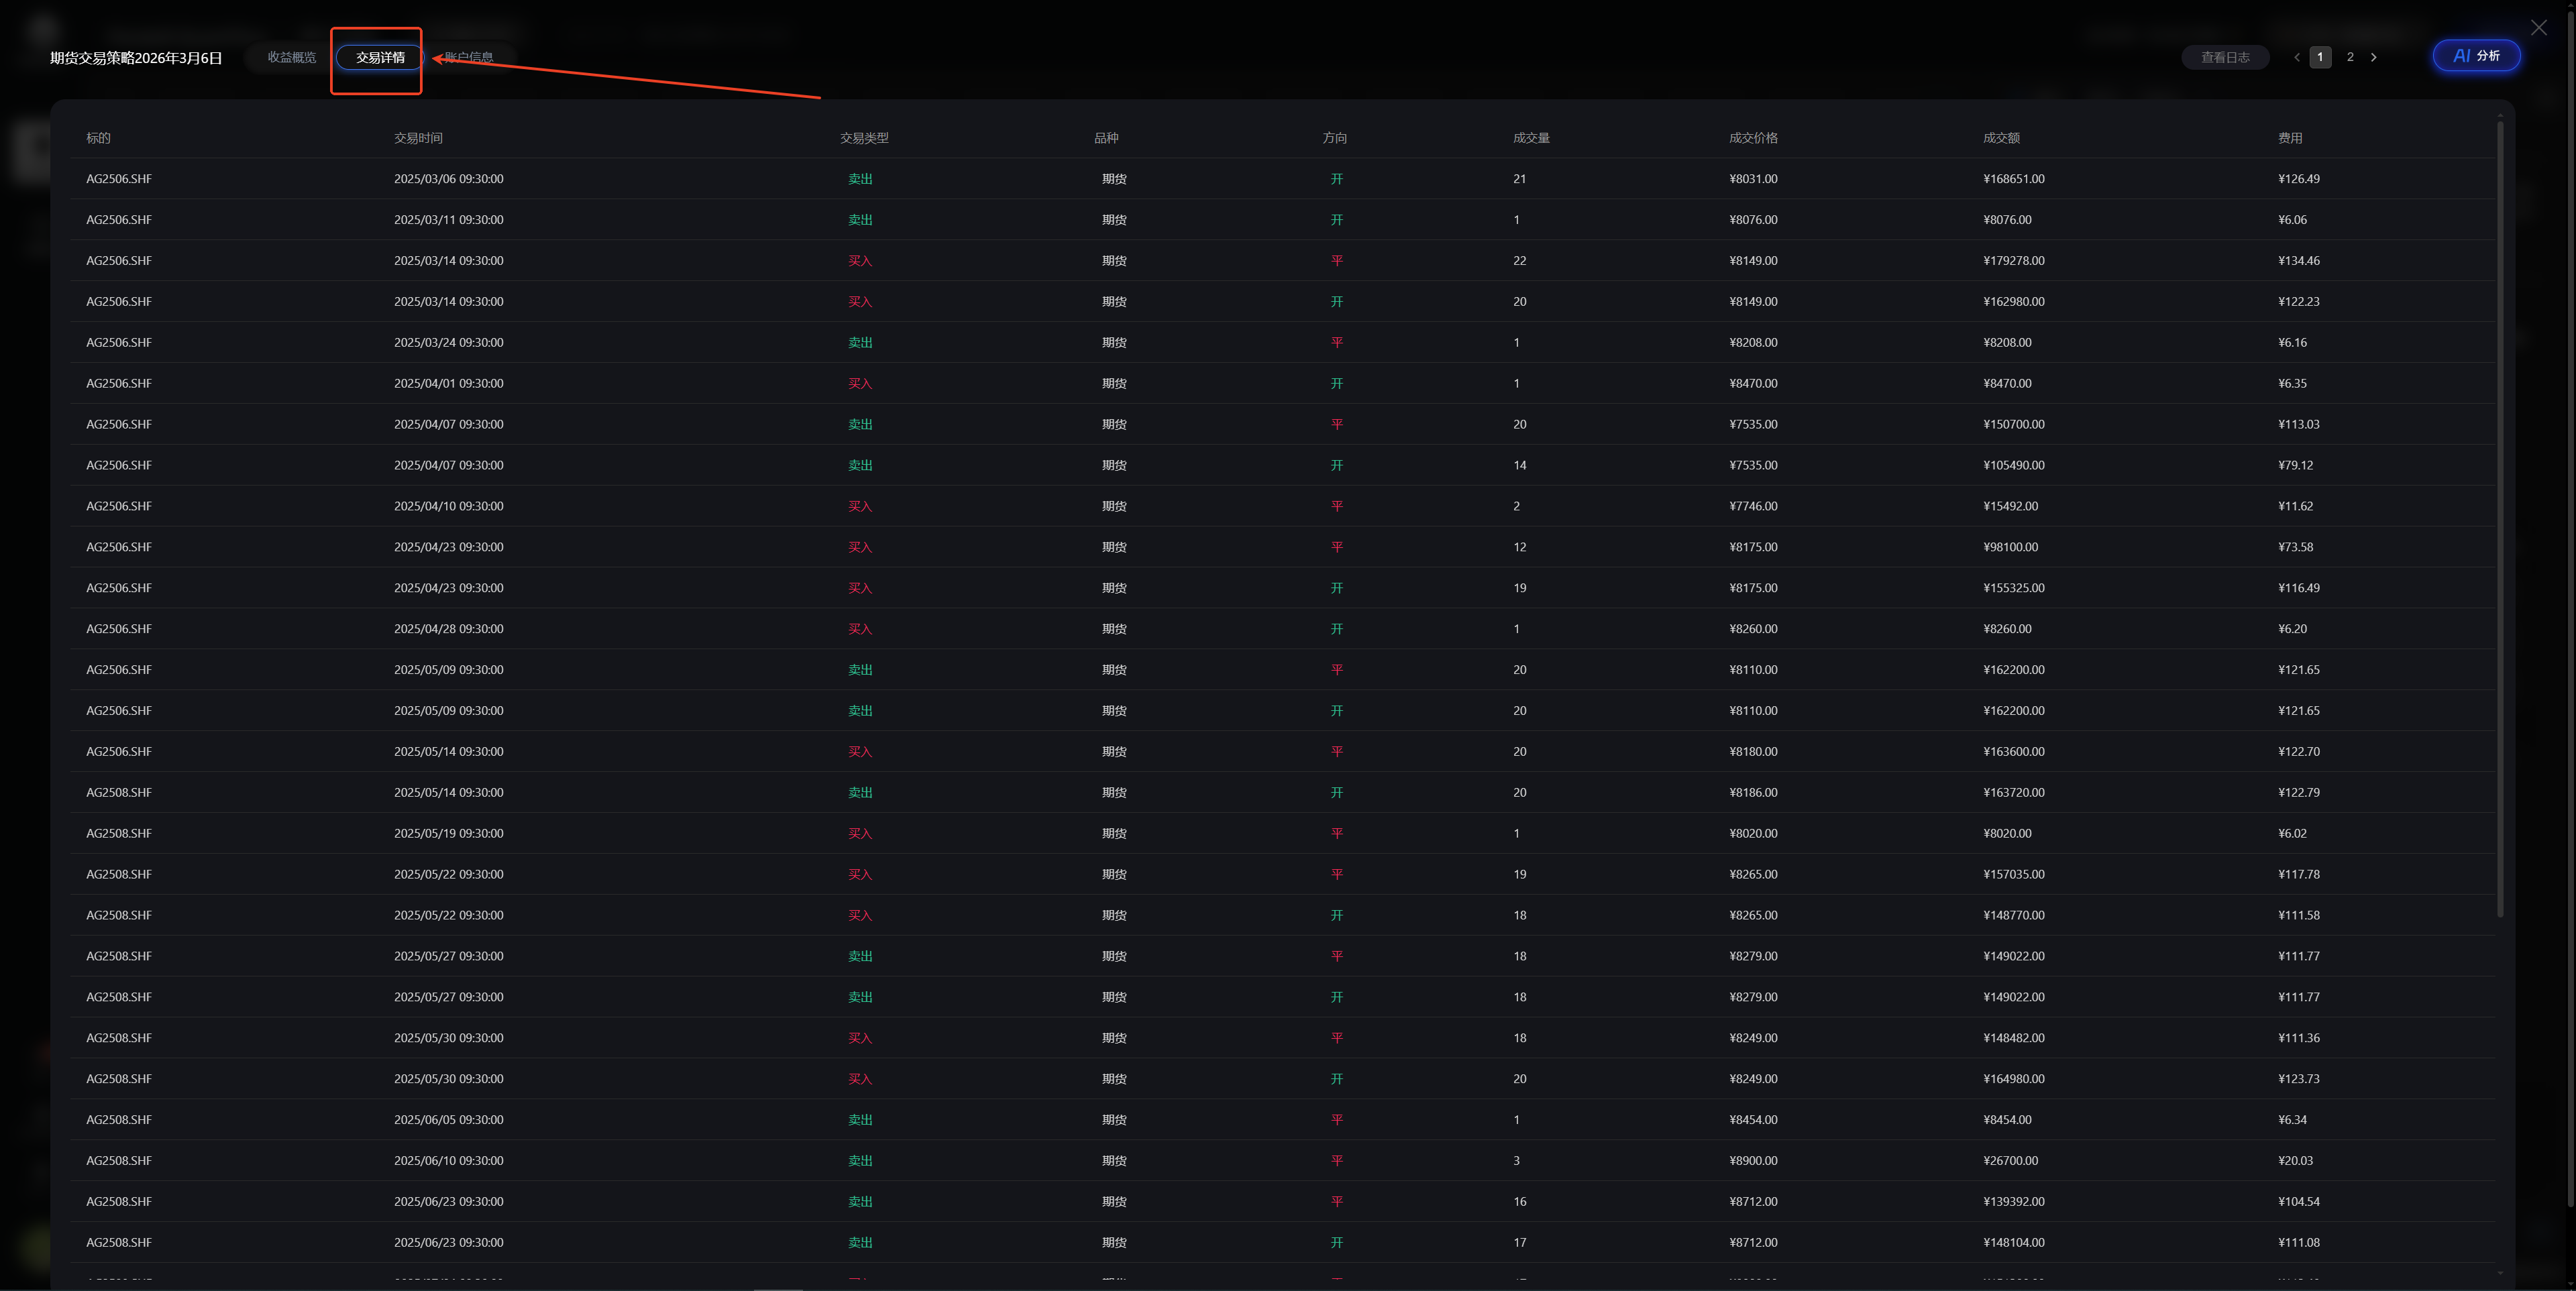This screenshot has height=1291, width=2576.
Task: Click the 费用 column header
Action: click(2290, 138)
